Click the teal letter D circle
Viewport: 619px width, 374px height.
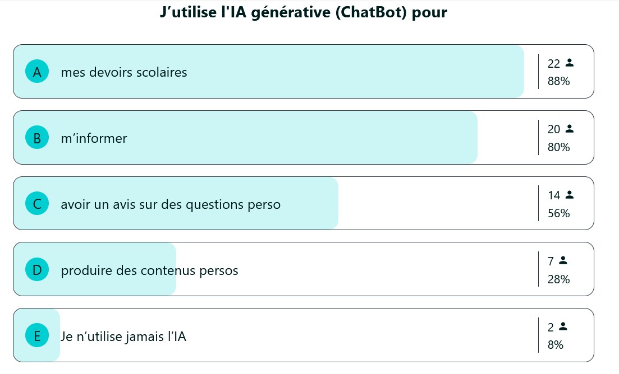pyautogui.click(x=37, y=270)
